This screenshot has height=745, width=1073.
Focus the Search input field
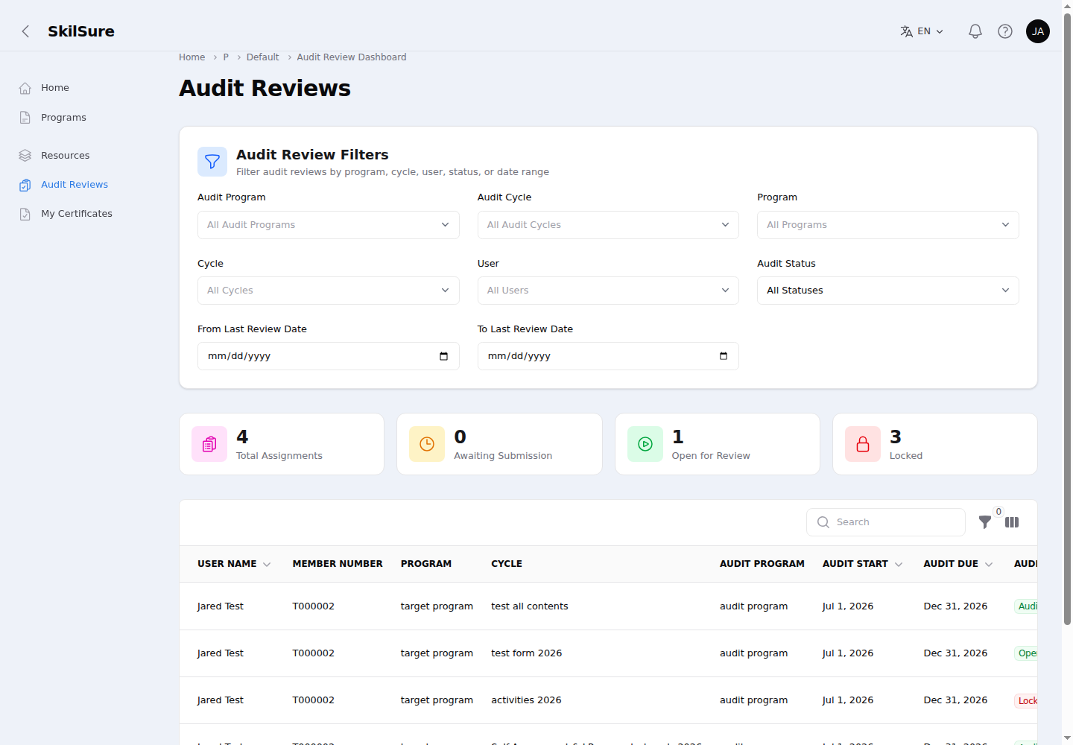click(x=886, y=522)
